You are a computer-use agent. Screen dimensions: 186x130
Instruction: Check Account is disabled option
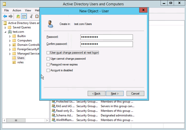click(48, 70)
